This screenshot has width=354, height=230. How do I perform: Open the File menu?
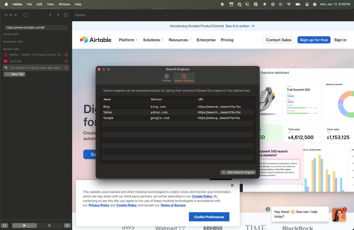29,4
